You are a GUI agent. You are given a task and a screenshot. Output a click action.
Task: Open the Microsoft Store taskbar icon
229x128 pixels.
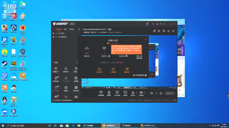pos(67,125)
